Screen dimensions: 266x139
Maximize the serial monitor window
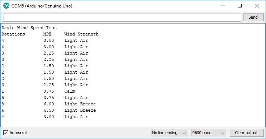[x=240, y=6]
